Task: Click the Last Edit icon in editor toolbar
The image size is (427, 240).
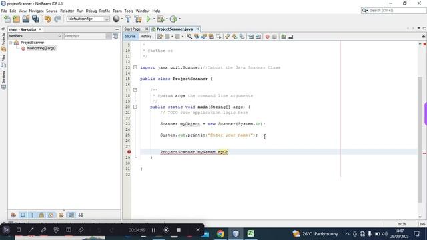Action: coord(160,37)
